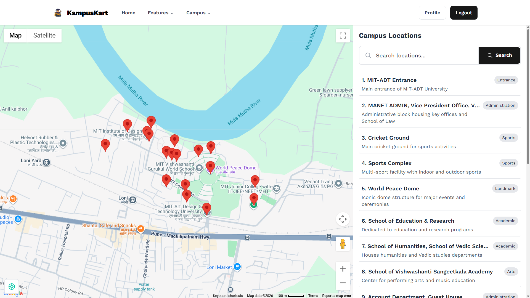Switch to the Map view type
The image size is (530, 298).
click(15, 36)
